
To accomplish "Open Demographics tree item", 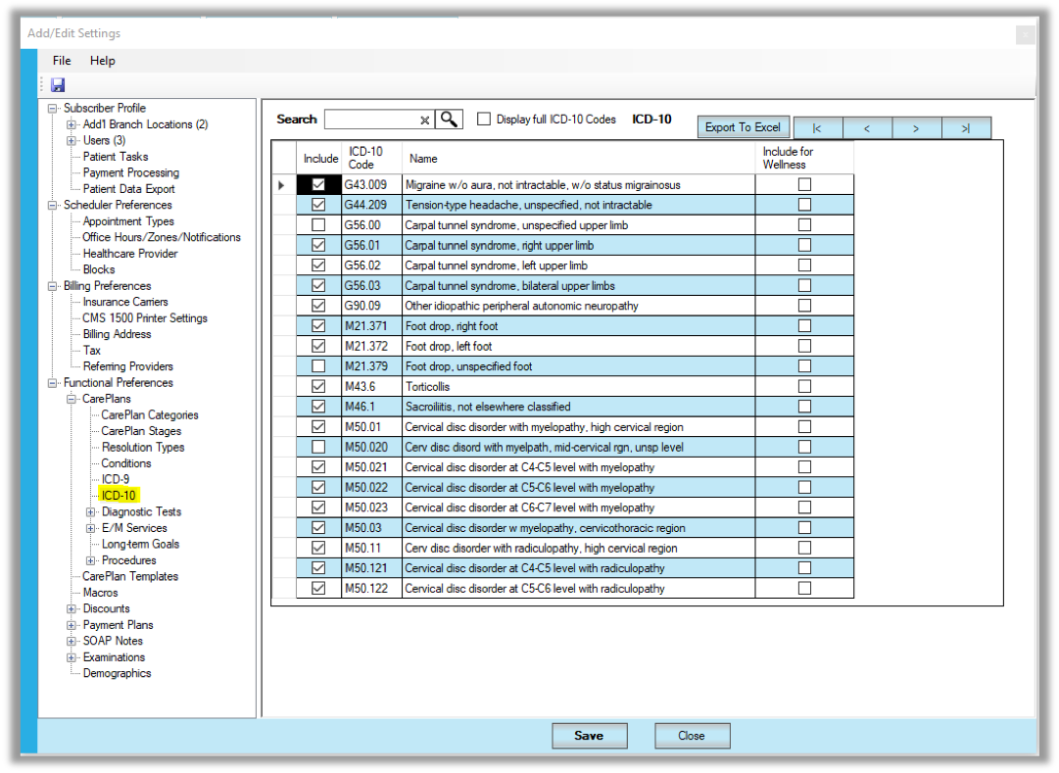I will coord(117,674).
